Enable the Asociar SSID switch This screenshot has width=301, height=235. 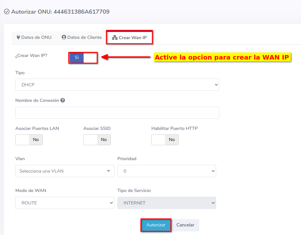coord(97,139)
